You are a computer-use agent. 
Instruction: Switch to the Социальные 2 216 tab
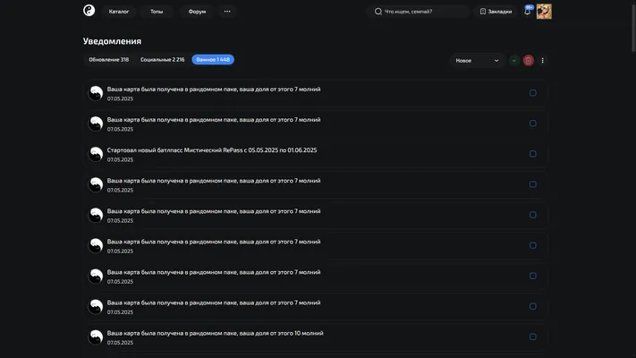click(x=162, y=60)
